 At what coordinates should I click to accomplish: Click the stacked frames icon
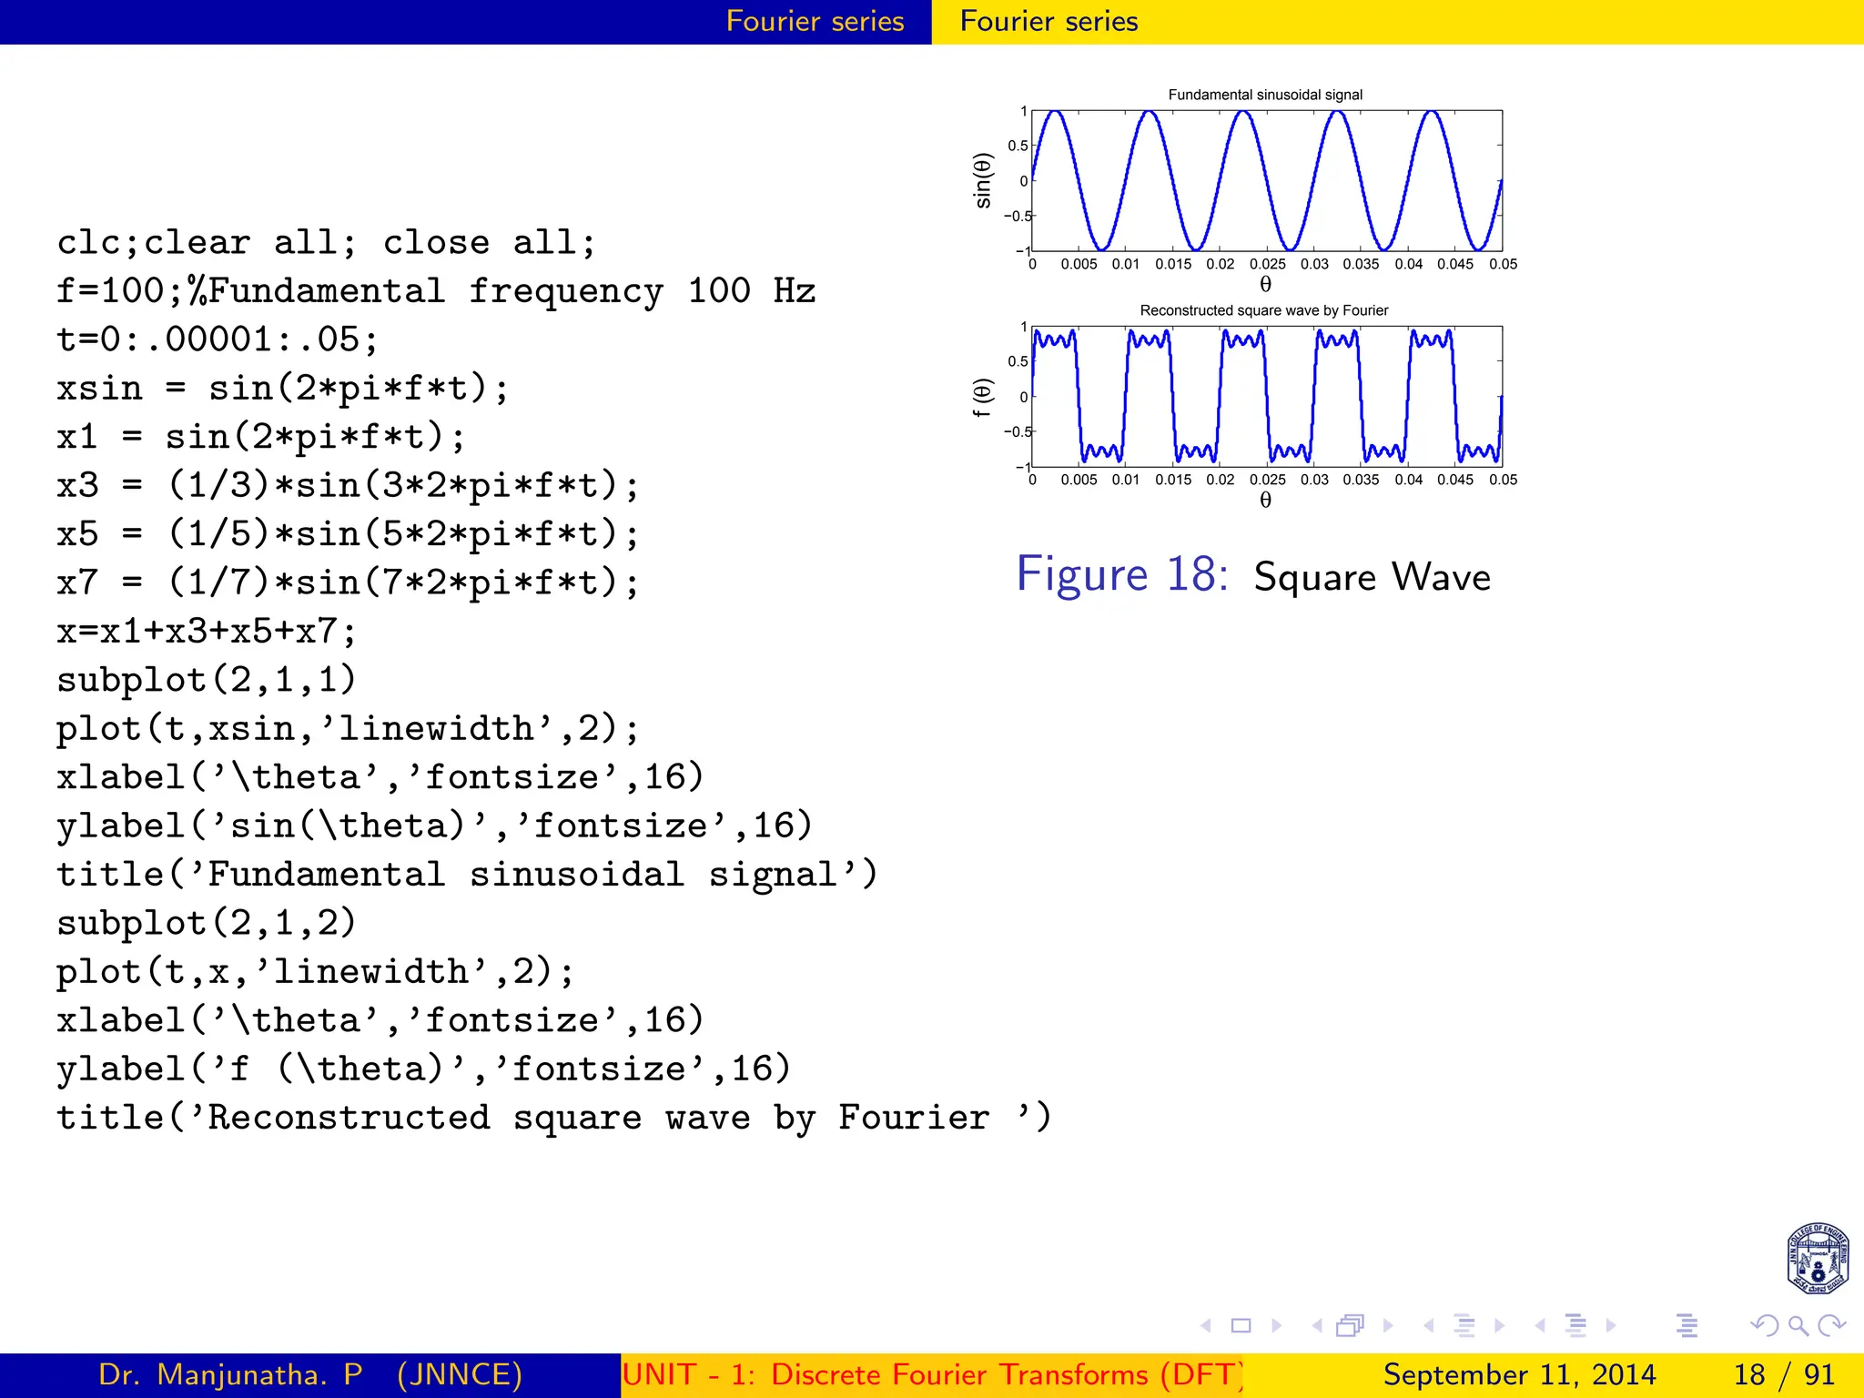coord(1351,1326)
